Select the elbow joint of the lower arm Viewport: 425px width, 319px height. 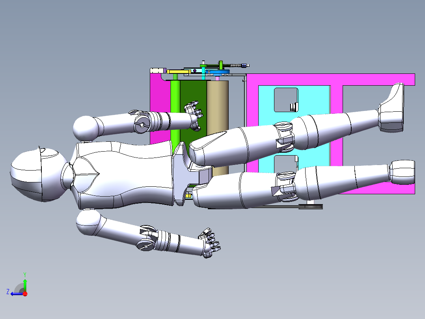[147, 238]
